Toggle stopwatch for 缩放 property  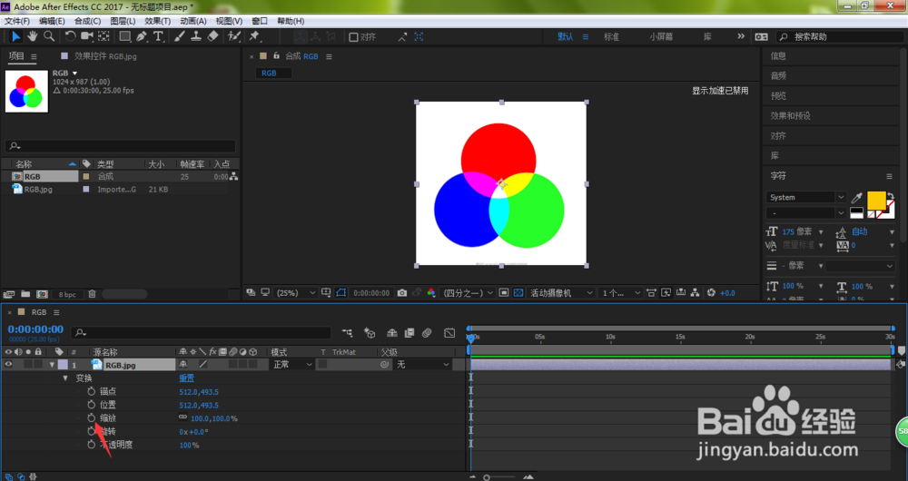[91, 417]
